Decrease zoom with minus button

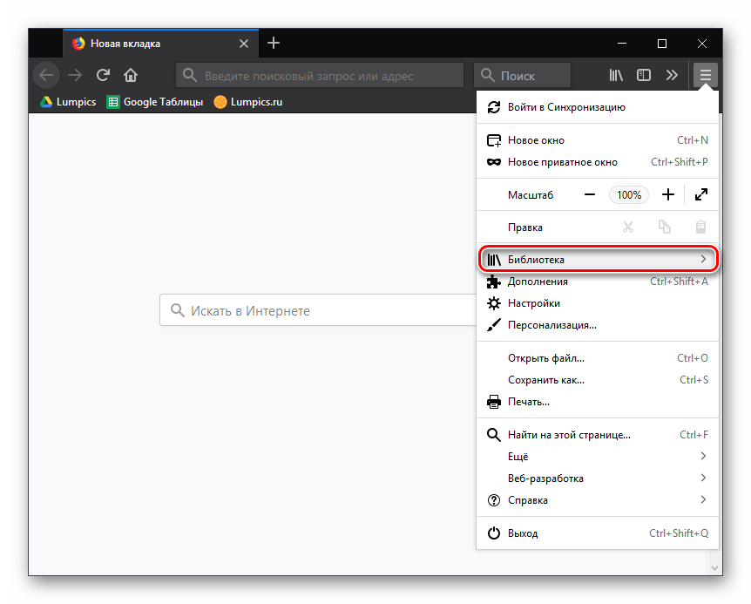[x=590, y=195]
